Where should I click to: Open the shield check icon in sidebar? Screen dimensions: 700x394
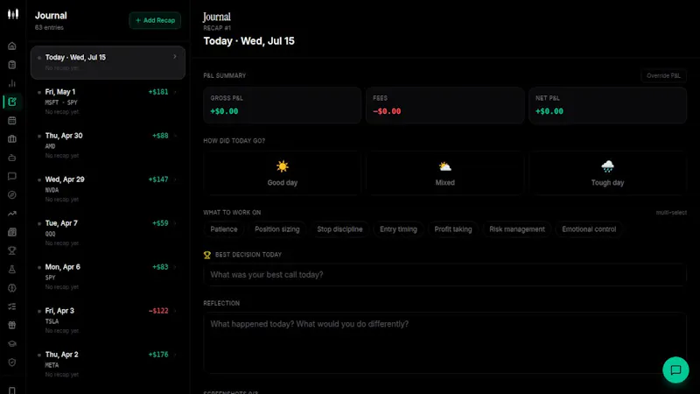click(12, 362)
